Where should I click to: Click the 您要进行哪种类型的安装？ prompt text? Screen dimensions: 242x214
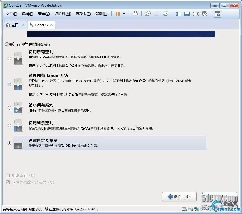pos(28,44)
